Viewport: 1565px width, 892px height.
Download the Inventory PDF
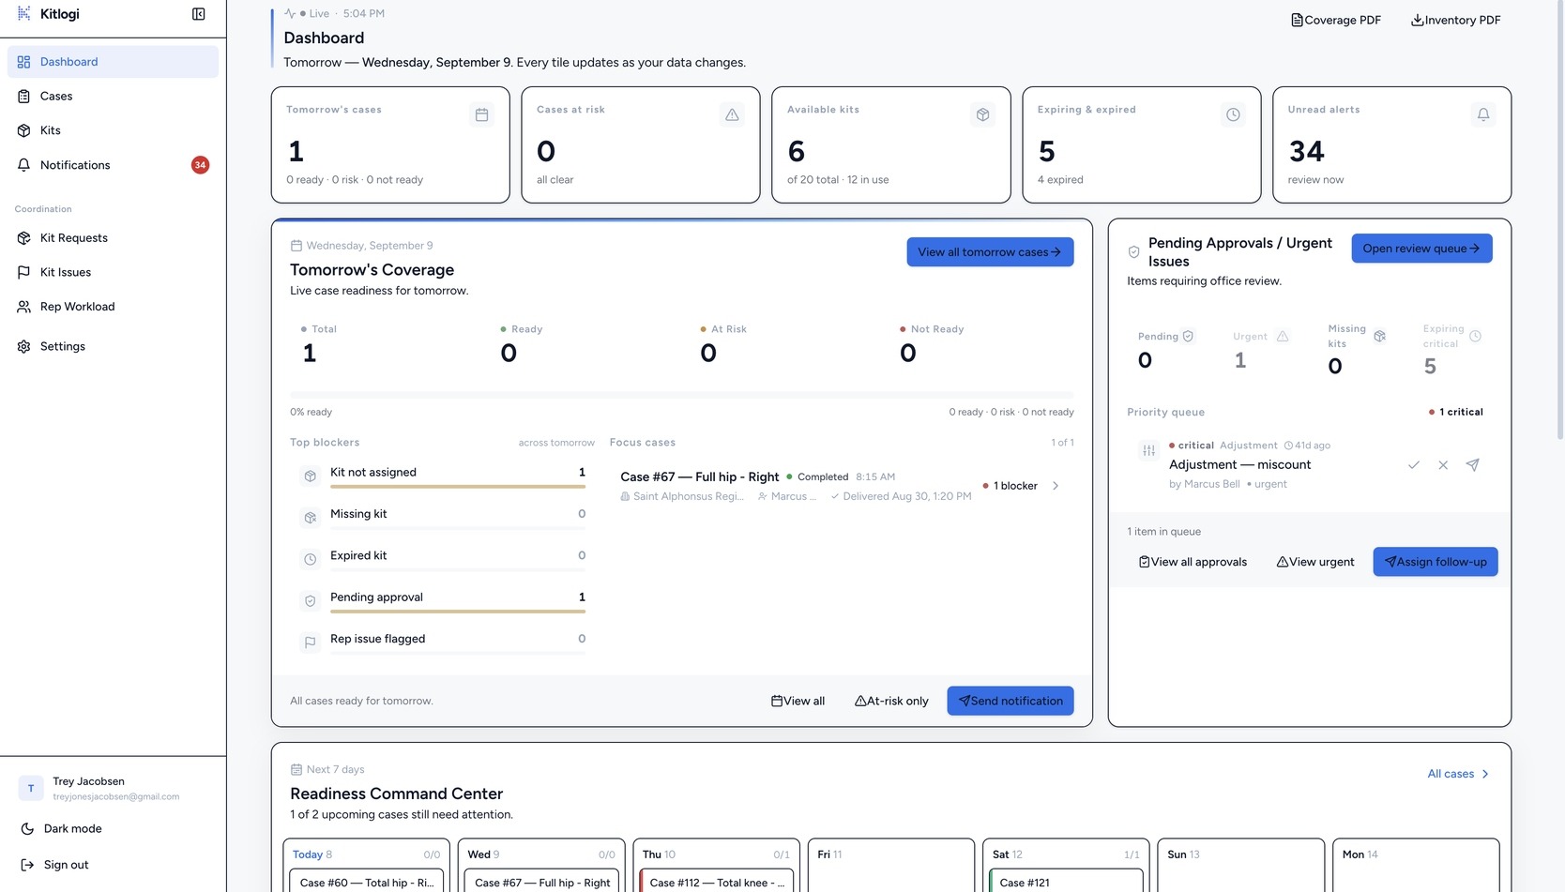coord(1455,20)
